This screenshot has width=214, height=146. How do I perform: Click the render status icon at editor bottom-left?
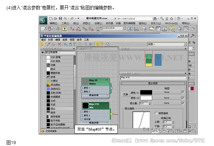tap(42, 131)
